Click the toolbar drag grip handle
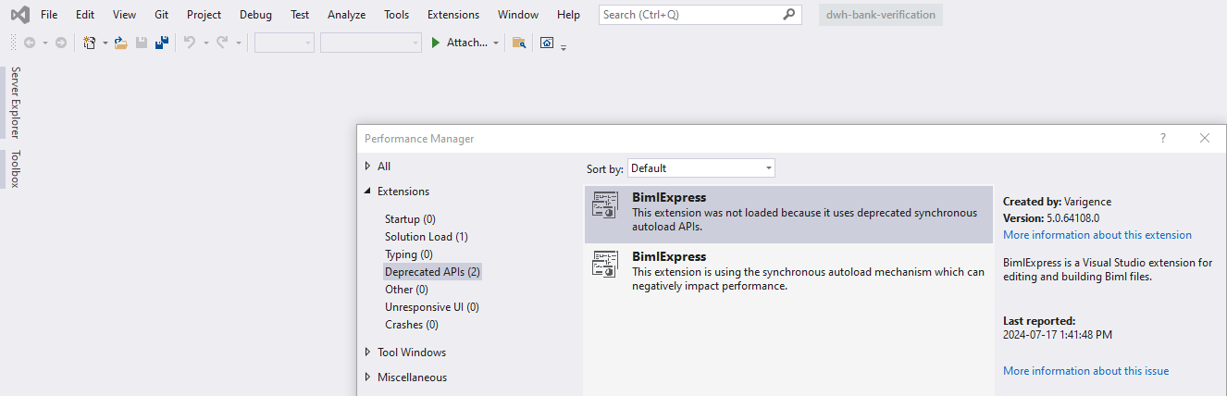1227x396 pixels. tap(13, 43)
